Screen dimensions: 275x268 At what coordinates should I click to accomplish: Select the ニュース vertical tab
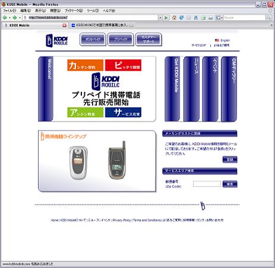point(191,89)
